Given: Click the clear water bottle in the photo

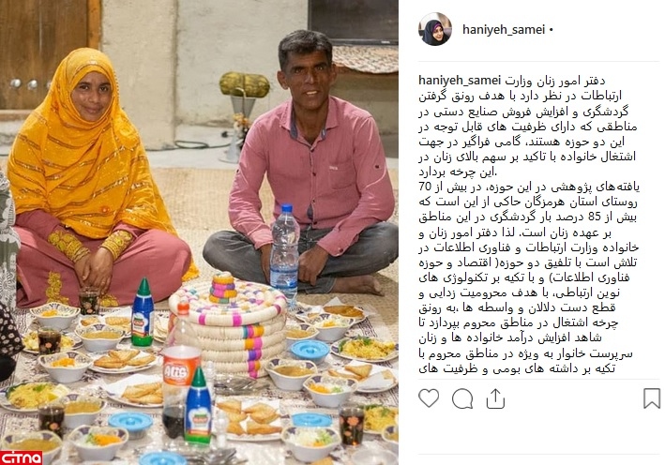Looking at the screenshot, I should pyautogui.click(x=284, y=254).
